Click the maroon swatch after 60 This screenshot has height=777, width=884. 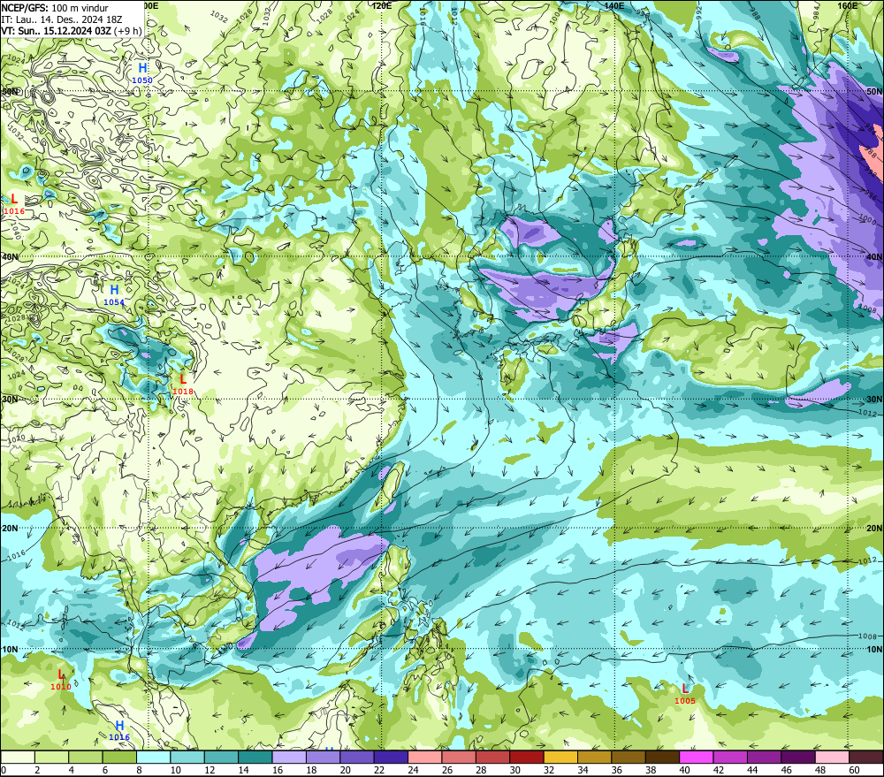click(866, 757)
